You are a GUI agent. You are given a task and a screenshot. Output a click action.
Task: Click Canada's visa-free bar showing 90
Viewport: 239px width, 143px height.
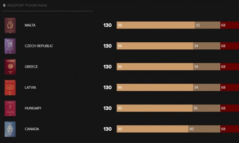point(152,129)
